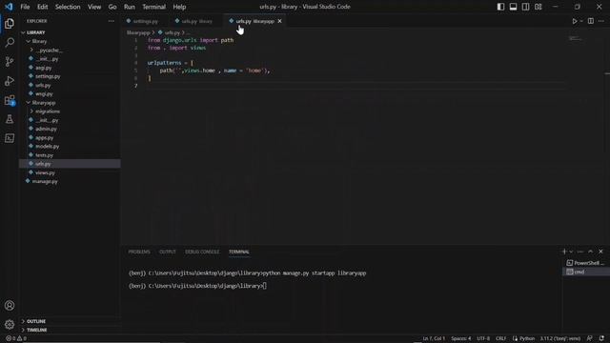Open the File menu
Image resolution: width=610 pixels, height=343 pixels.
(25, 7)
